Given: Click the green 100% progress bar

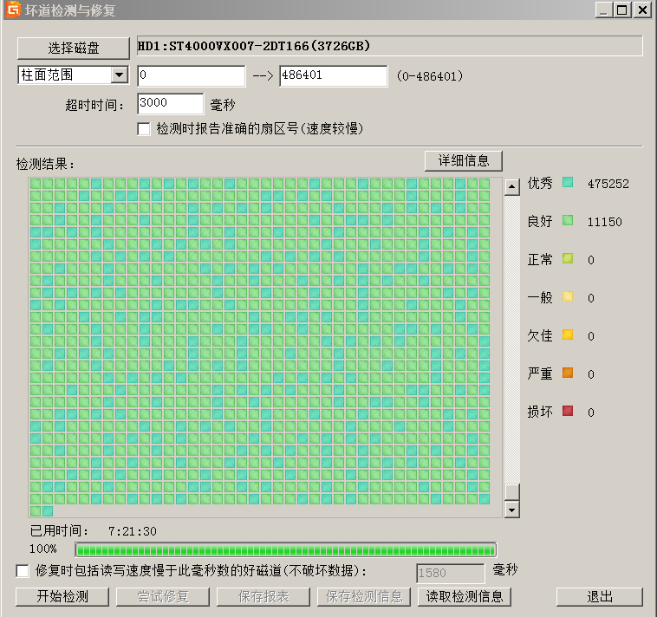Looking at the screenshot, I should (x=286, y=550).
